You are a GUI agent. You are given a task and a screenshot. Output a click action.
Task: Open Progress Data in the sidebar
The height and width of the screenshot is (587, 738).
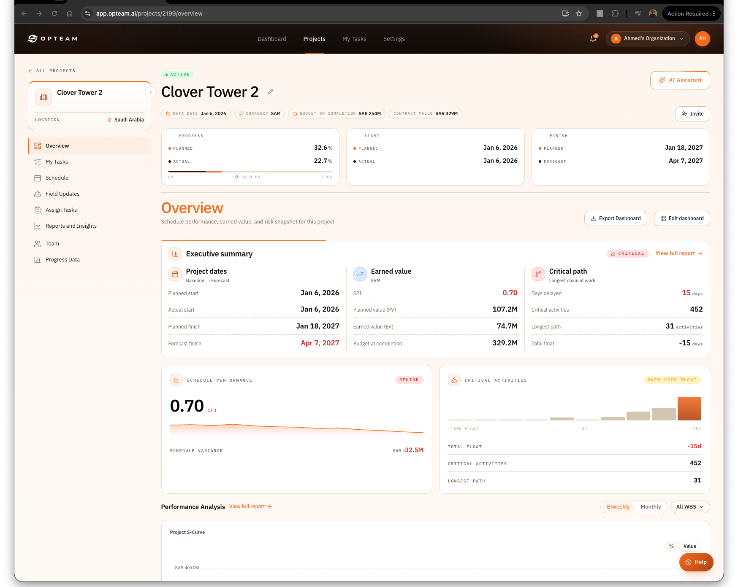[x=90, y=260]
